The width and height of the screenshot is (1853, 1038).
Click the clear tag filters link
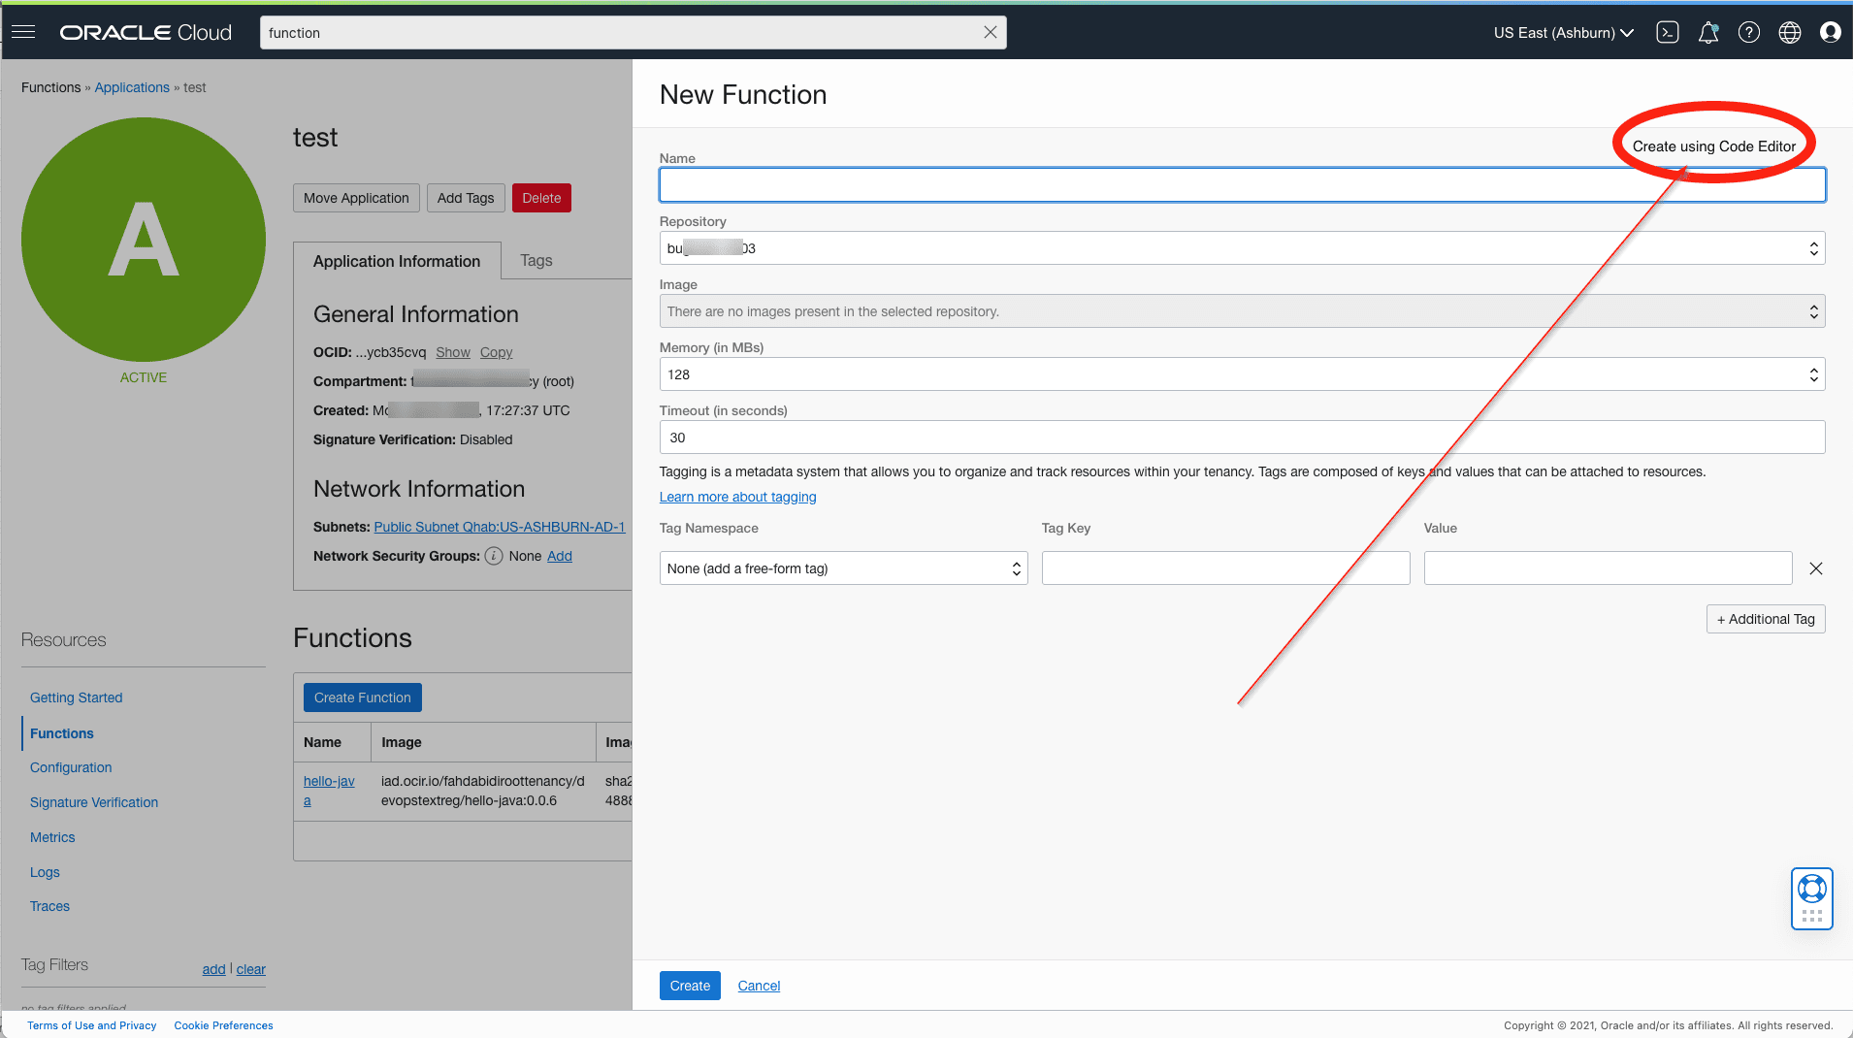(250, 969)
